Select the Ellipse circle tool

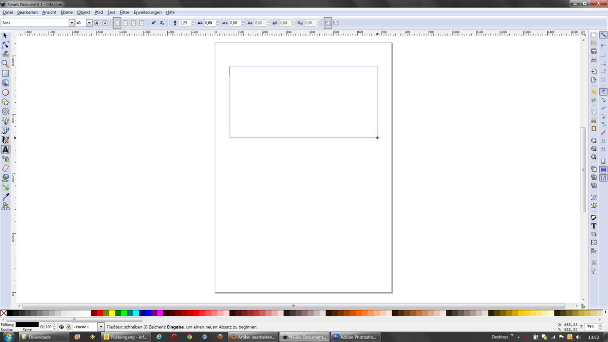[x=6, y=92]
